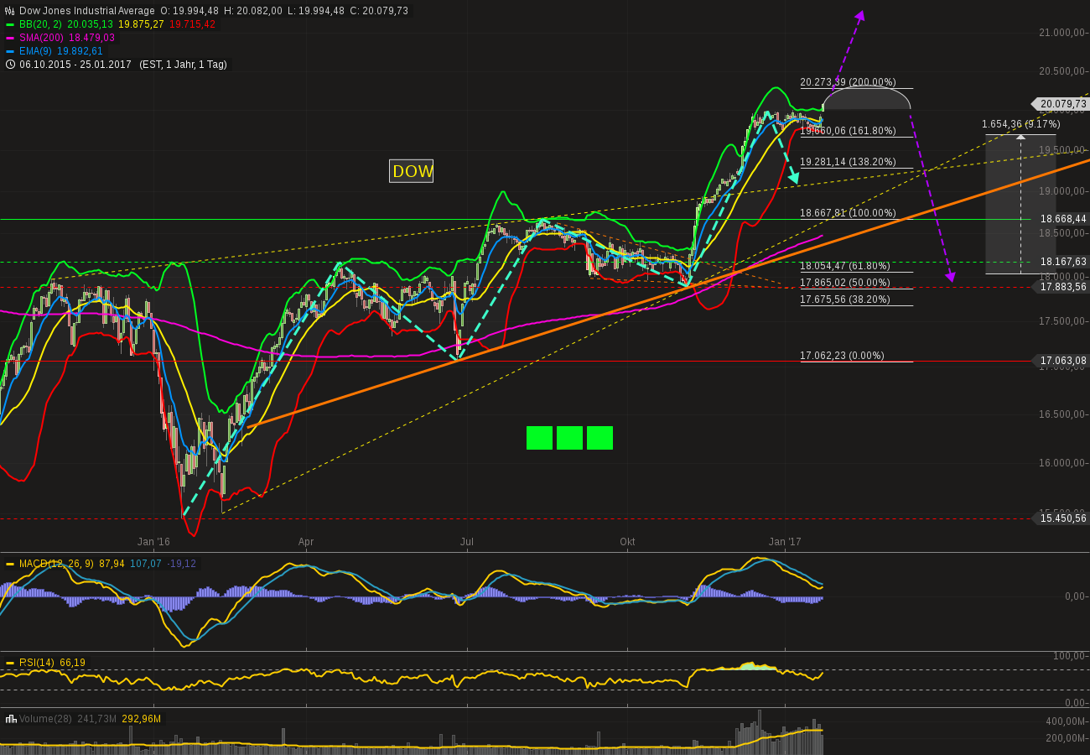Click the close value C: 20.079,73
The image size is (1090, 755).
coord(380,11)
